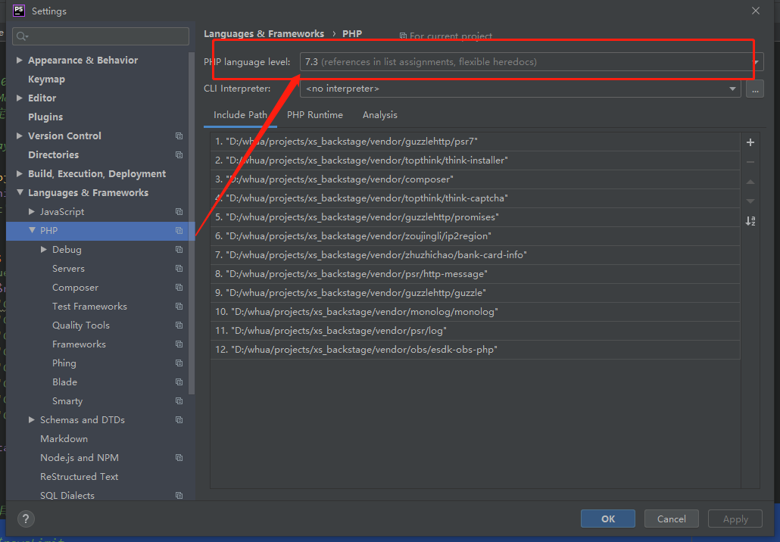Click the project scope icon beside Version Control
Viewport: 780px width, 542px height.
[179, 135]
